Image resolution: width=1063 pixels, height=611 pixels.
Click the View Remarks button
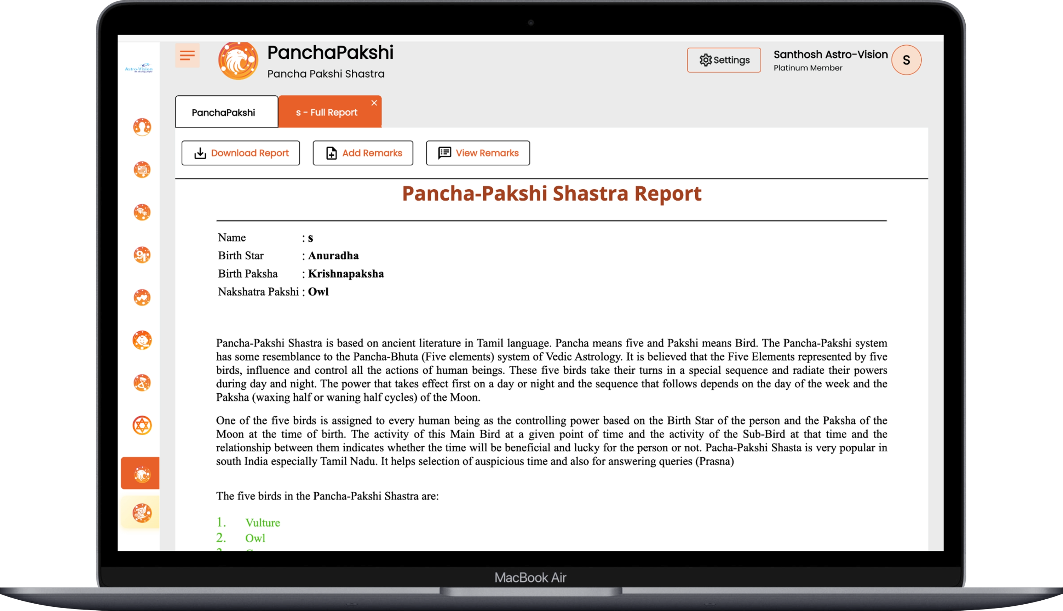tap(478, 153)
